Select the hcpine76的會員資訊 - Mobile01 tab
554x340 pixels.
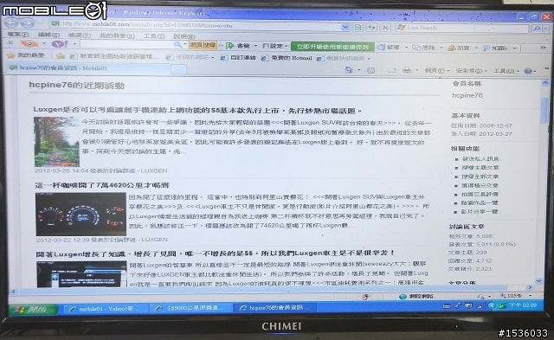(x=88, y=67)
